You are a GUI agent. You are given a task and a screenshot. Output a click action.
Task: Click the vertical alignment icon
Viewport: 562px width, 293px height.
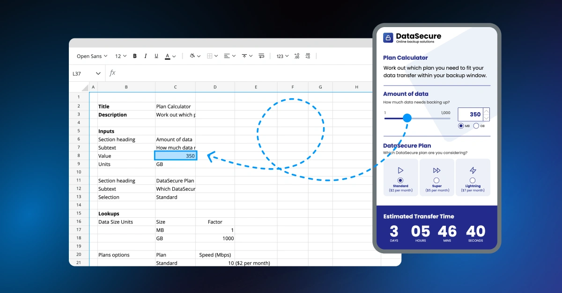244,56
